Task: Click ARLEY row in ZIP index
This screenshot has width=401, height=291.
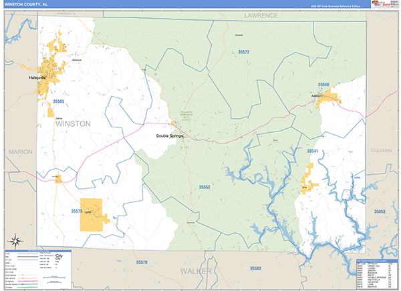Action: (374, 275)
